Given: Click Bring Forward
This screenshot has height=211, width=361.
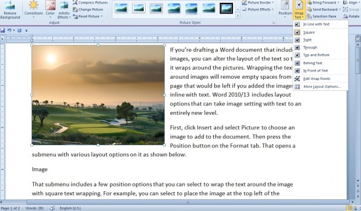Looking at the screenshot, I should (x=321, y=2).
